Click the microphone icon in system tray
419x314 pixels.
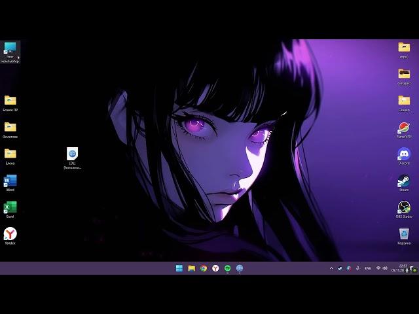358,268
